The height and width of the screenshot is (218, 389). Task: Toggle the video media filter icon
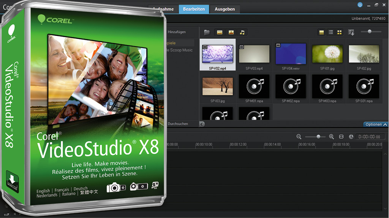pos(220,33)
